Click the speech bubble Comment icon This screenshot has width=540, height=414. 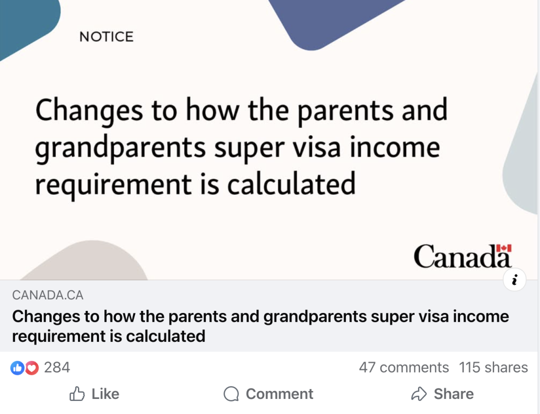(231, 394)
